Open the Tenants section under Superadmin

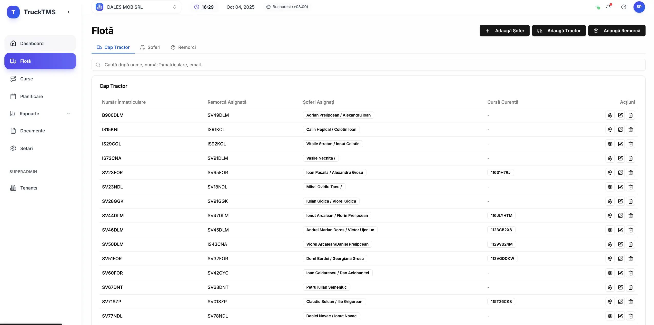coord(29,188)
